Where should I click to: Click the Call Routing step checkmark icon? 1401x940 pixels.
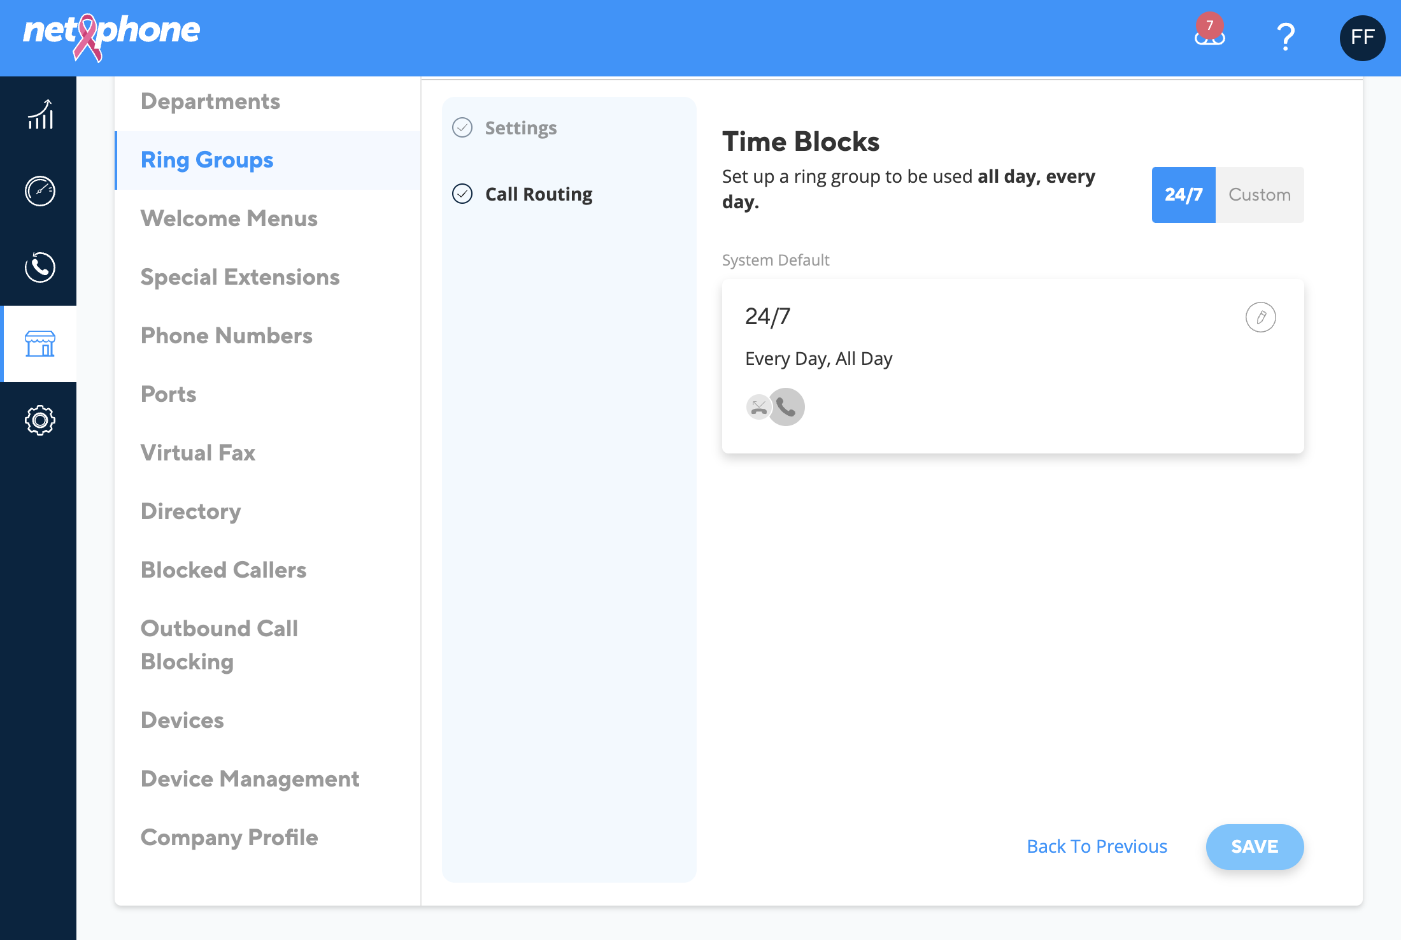tap(462, 194)
